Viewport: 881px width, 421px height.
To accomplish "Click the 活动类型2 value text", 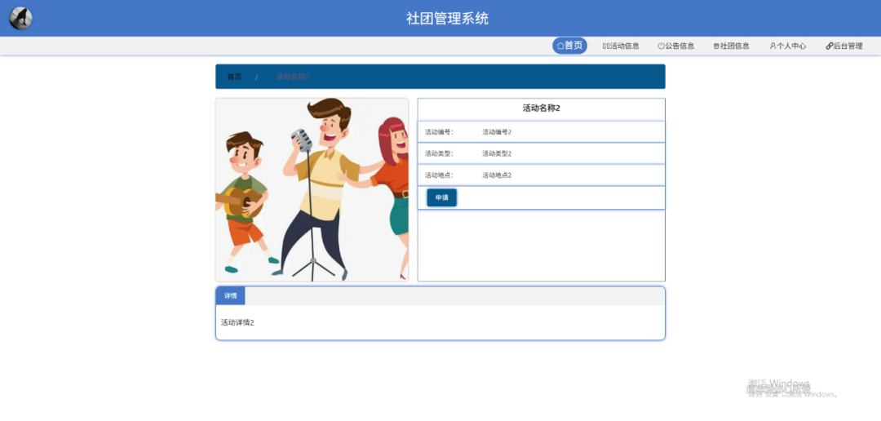I will pos(497,153).
